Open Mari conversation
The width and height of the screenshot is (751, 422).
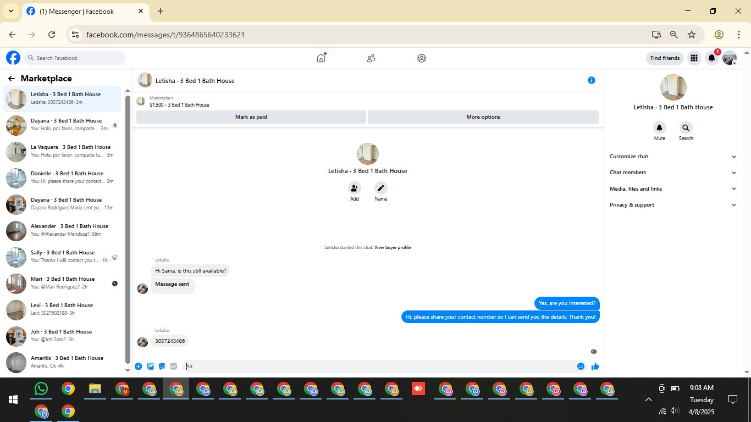(62, 283)
